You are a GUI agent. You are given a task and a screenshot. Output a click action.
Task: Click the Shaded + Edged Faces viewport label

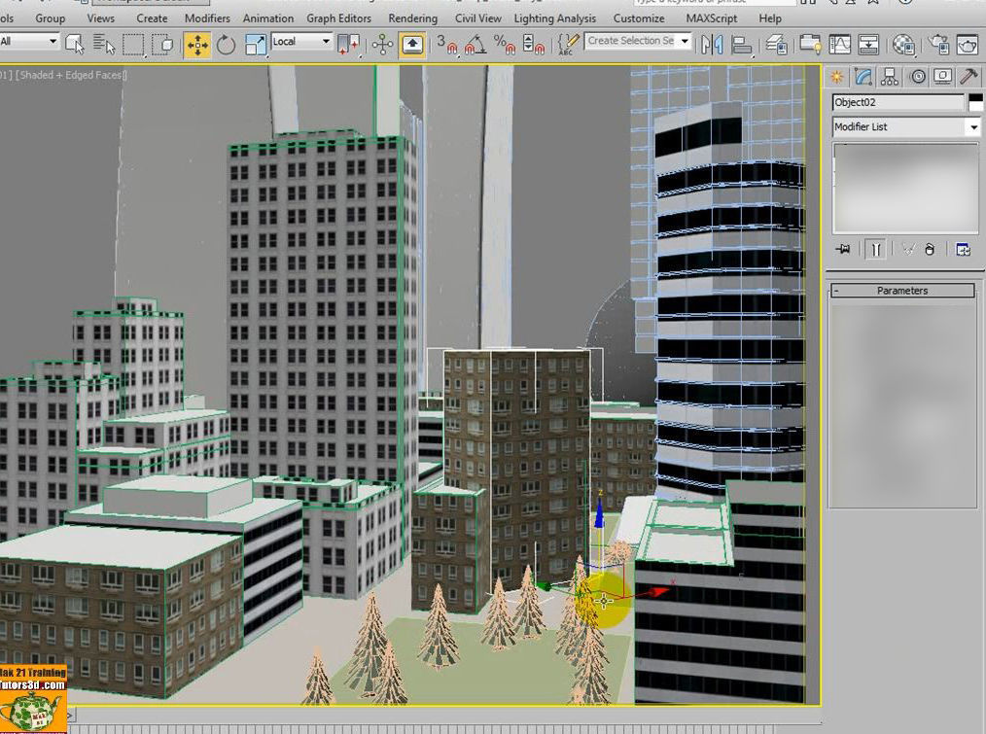coord(71,75)
